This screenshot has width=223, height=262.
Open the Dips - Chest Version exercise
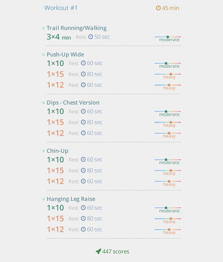[73, 103]
